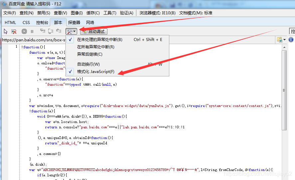Open the script file list folder icon
Image resolution: width=295 pixels, height=180 pixels.
pyautogui.click(x=280, y=40)
